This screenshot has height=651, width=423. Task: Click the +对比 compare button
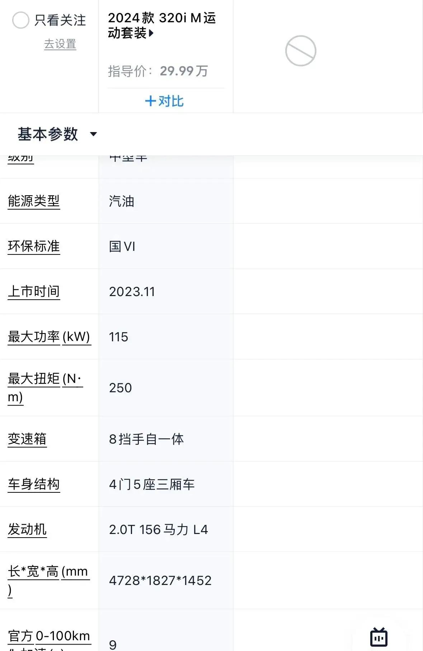[164, 101]
